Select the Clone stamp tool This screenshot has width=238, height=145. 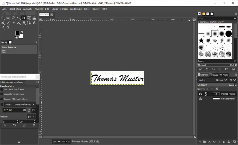[x=19, y=23]
